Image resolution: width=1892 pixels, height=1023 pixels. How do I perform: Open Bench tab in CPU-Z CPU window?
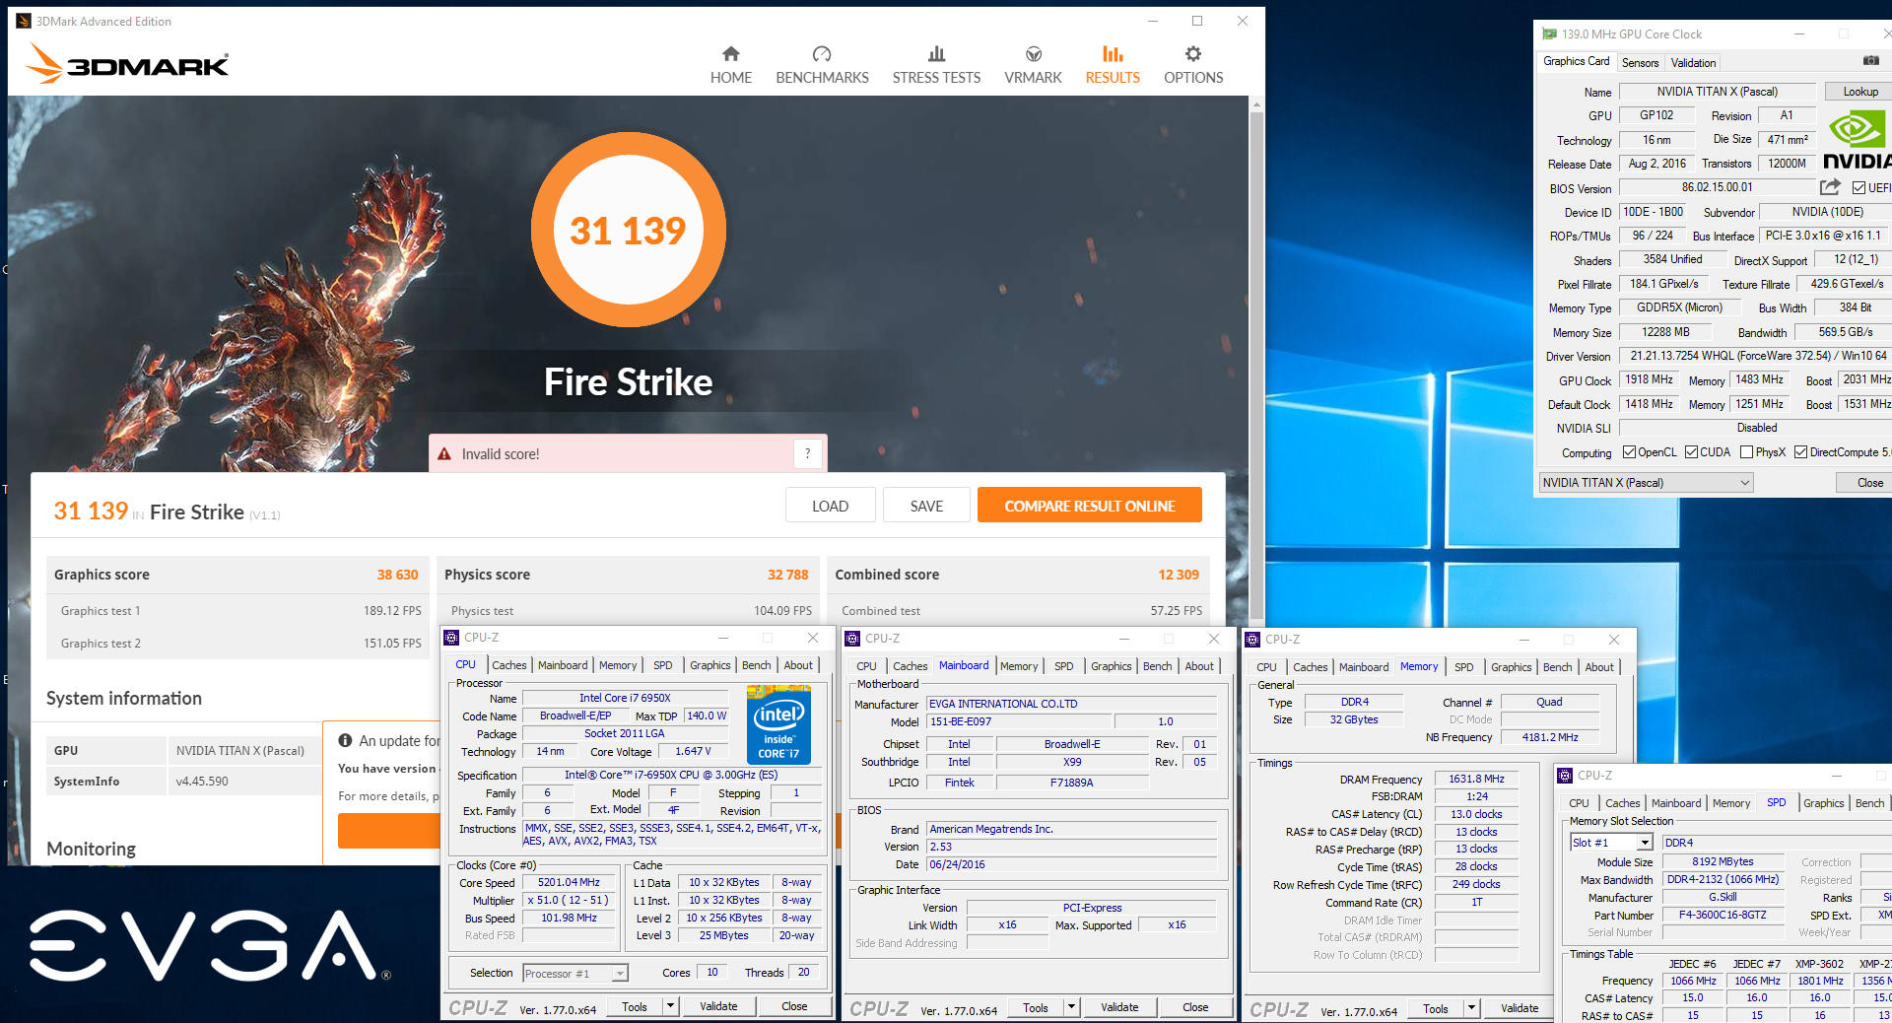(756, 665)
